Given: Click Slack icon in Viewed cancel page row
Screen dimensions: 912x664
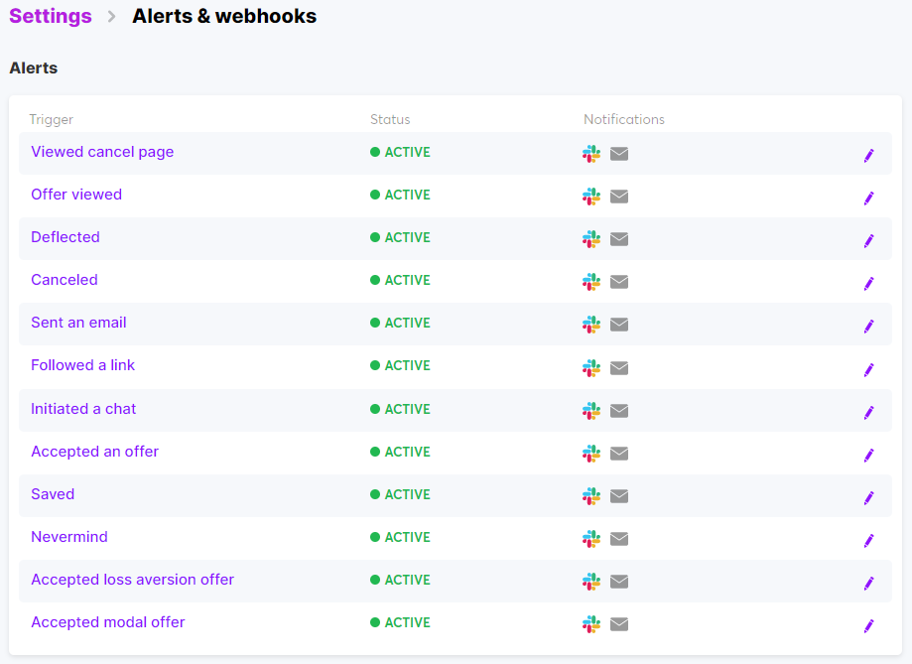Looking at the screenshot, I should point(591,154).
